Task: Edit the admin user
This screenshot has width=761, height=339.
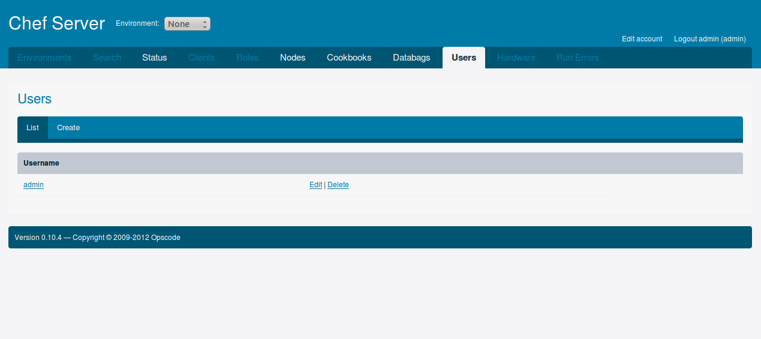Action: point(315,185)
